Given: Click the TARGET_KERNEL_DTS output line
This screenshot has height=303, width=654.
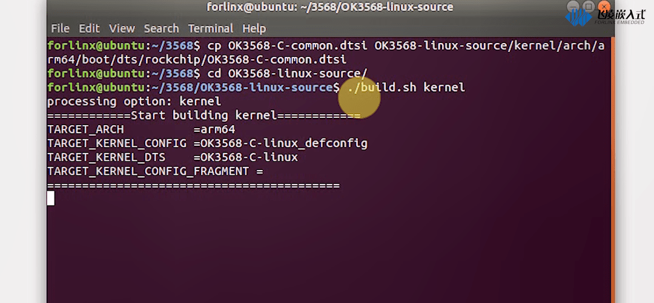Looking at the screenshot, I should [172, 157].
